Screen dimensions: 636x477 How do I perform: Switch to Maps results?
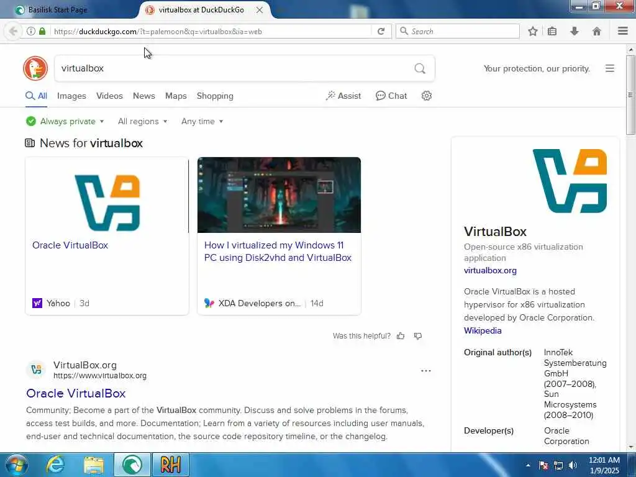tap(176, 96)
